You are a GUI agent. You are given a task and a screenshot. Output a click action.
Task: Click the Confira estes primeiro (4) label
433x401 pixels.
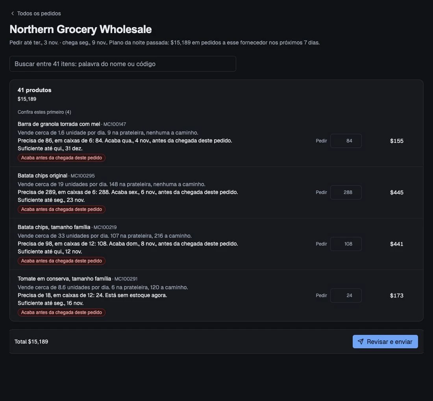[44, 112]
